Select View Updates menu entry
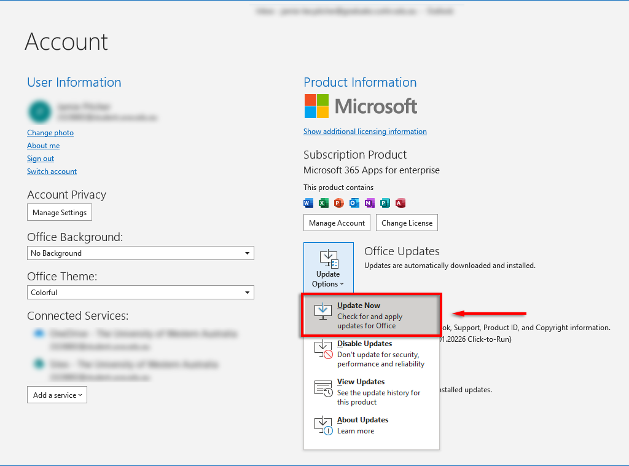This screenshot has width=629, height=466. 371,392
